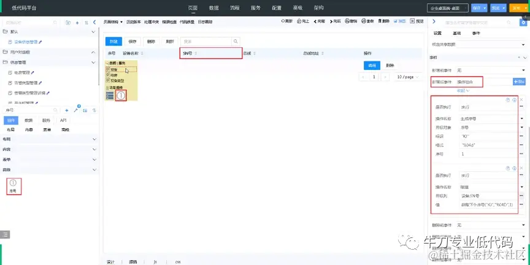Click 代码质量 in the editor toolbar
Image resolution: width=530 pixels, height=265 pixels.
tap(187, 21)
